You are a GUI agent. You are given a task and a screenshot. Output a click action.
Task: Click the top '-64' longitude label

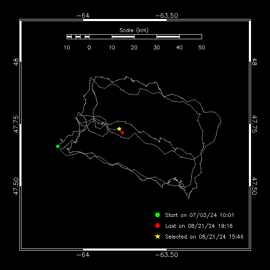click(83, 16)
